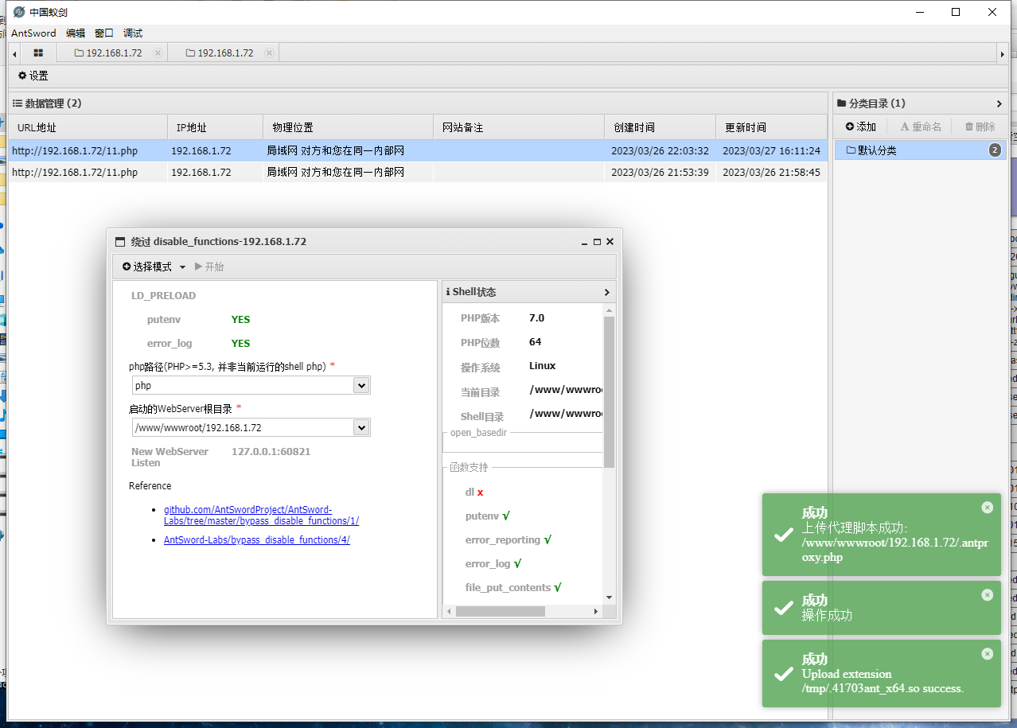This screenshot has width=1017, height=728.
Task: Open the 编辑 menu
Action: pos(76,33)
